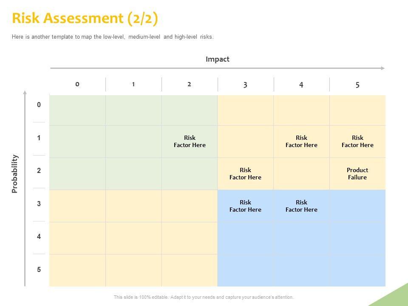Viewport: 408px width, 306px height.
Task: Click Impact column header 3
Action: click(x=245, y=85)
